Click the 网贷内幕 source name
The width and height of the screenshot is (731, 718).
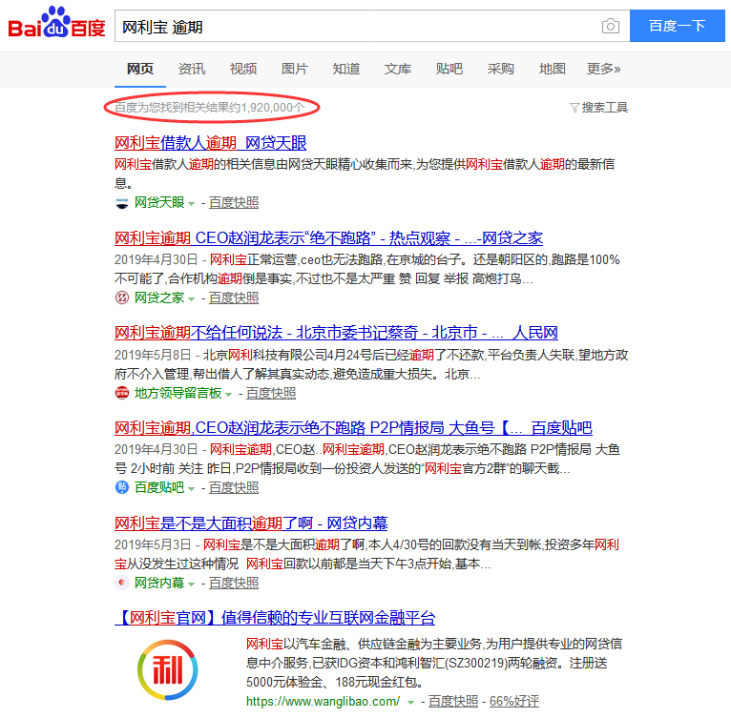point(159,583)
